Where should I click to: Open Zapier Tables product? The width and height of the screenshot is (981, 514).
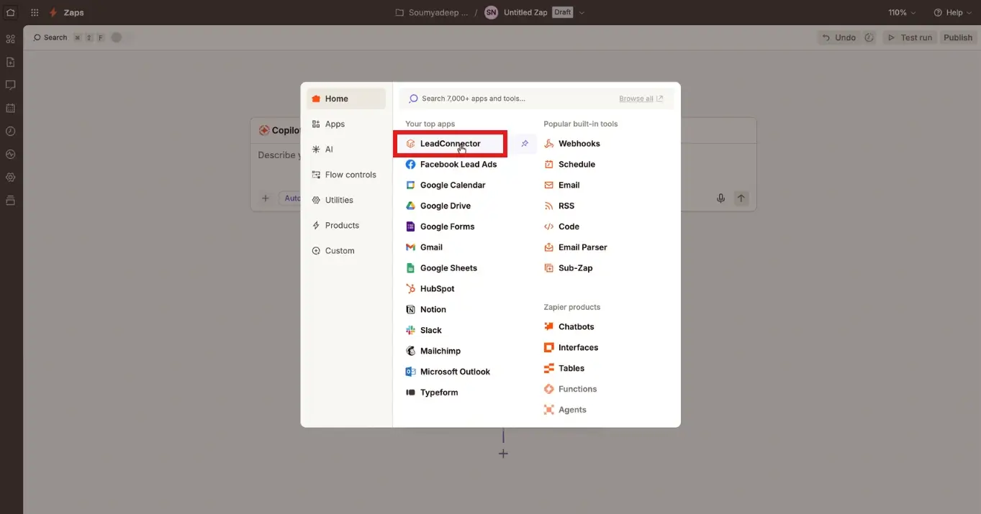tap(564, 369)
